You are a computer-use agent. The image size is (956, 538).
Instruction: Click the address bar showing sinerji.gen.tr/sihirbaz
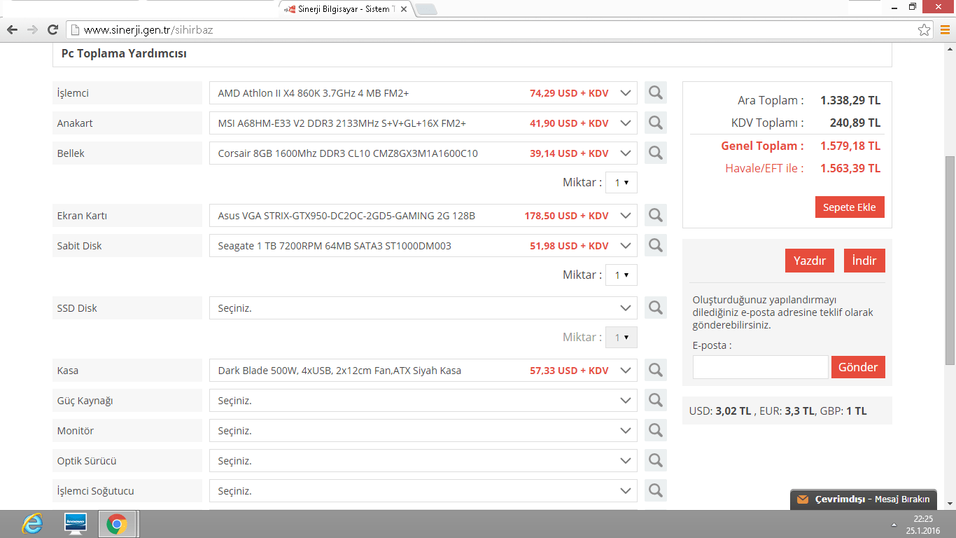tap(500, 30)
